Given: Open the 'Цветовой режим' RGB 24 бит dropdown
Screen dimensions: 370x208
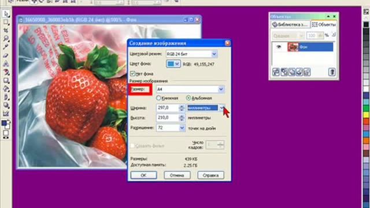Looking at the screenshot, I should (214, 54).
